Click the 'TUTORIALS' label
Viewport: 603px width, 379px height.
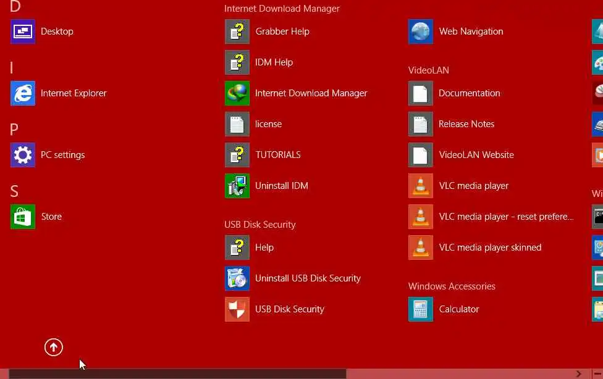278,155
